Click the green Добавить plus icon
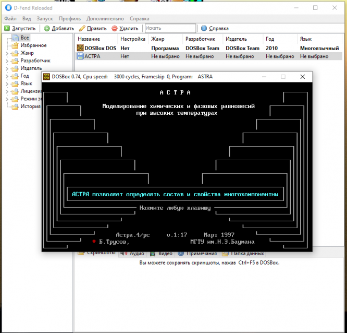The image size is (347, 333). [47, 28]
